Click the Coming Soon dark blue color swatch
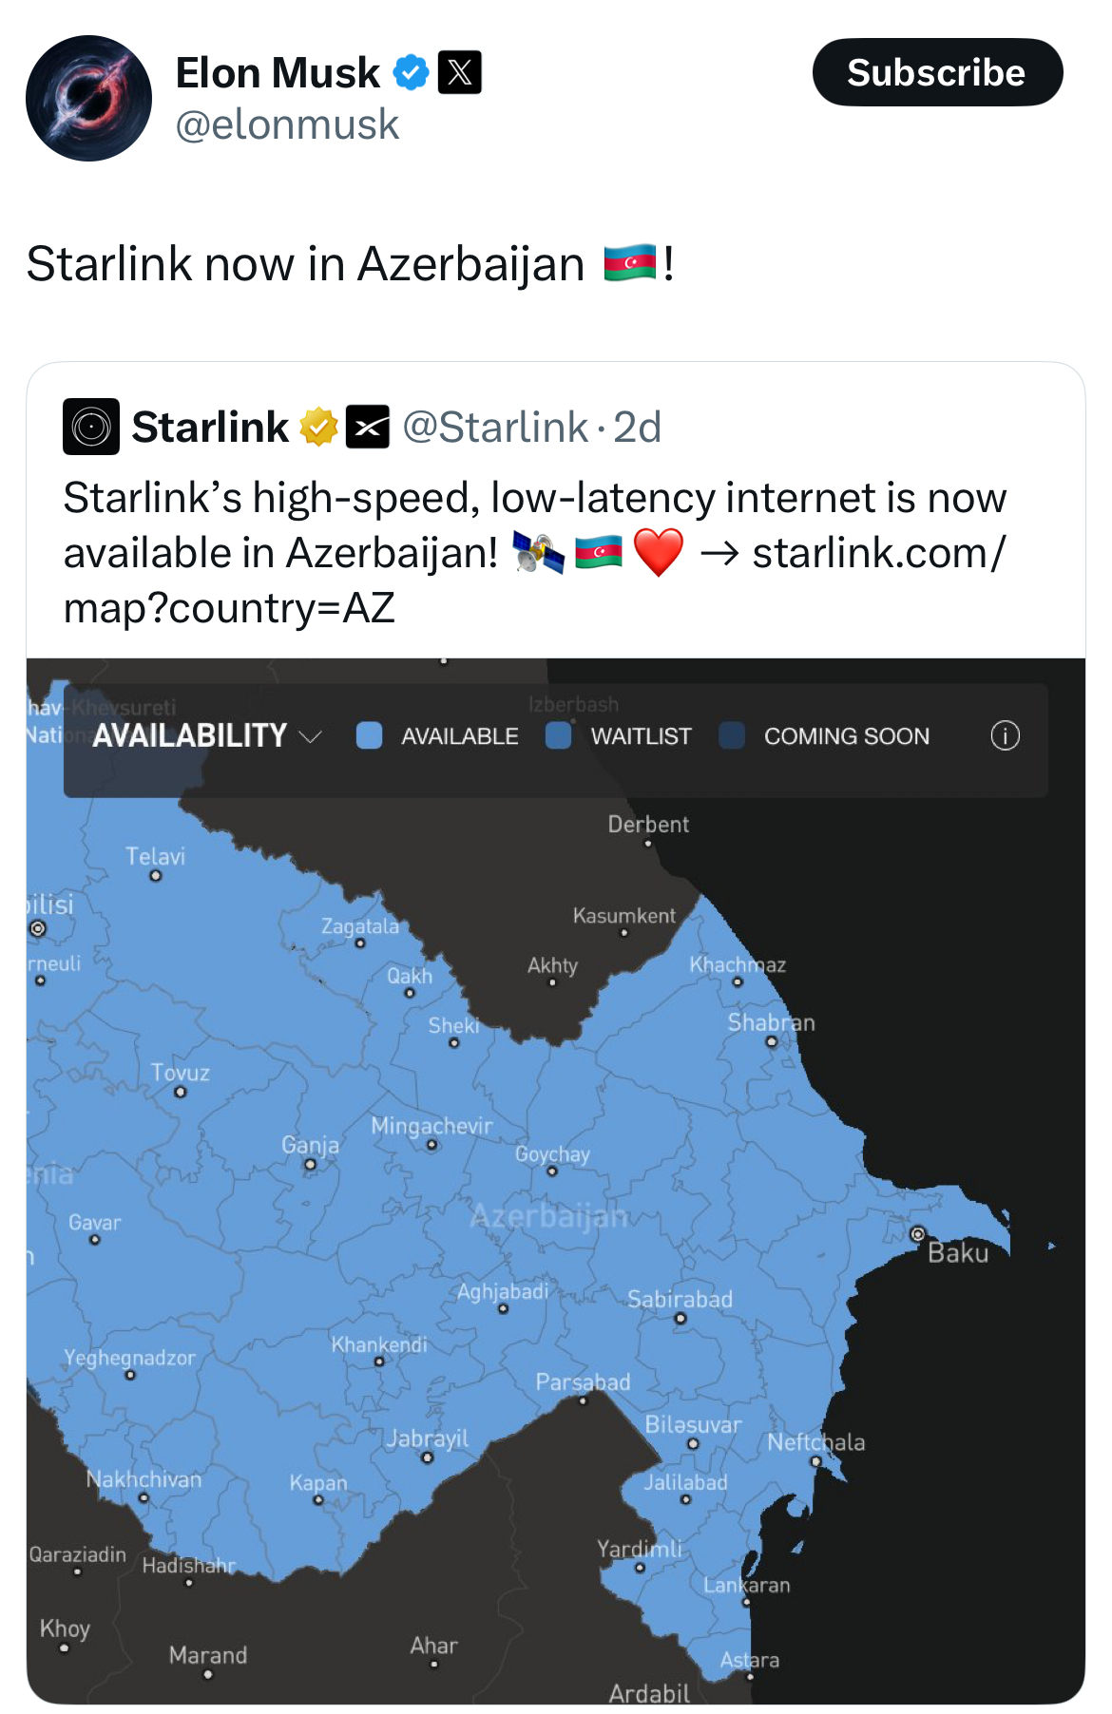The height and width of the screenshot is (1714, 1112). (x=733, y=735)
